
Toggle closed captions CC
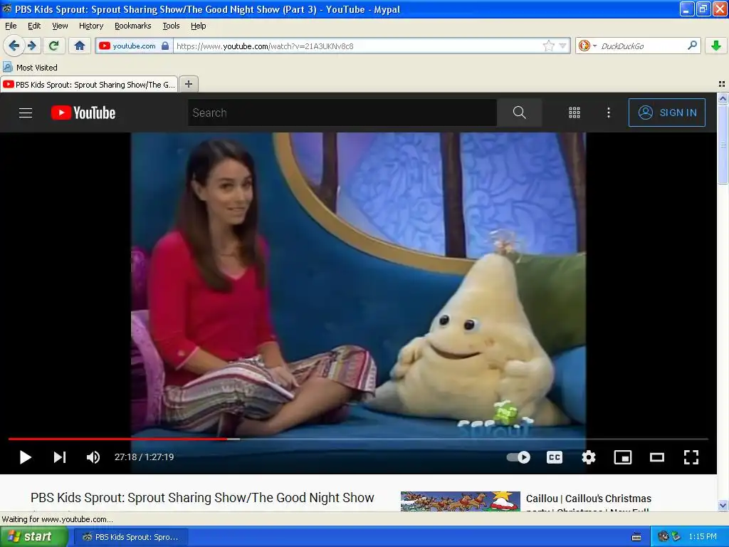coord(554,457)
